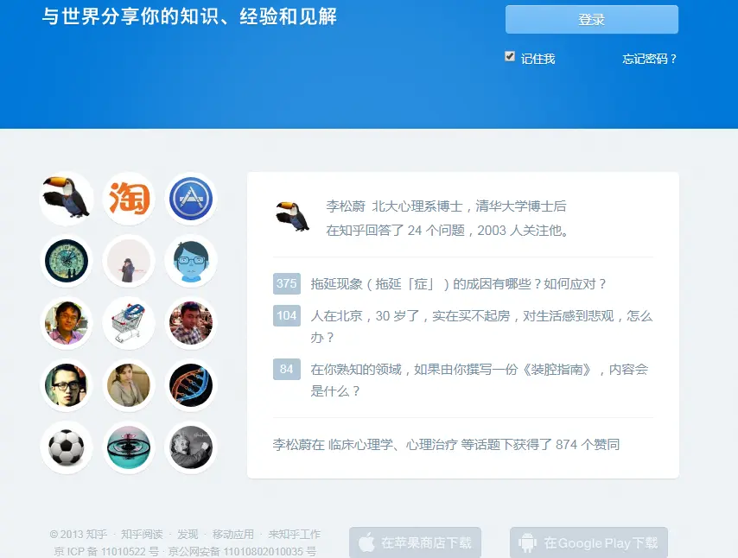Open the 忘记密码 forgot password link
The image size is (738, 558).
(x=650, y=59)
